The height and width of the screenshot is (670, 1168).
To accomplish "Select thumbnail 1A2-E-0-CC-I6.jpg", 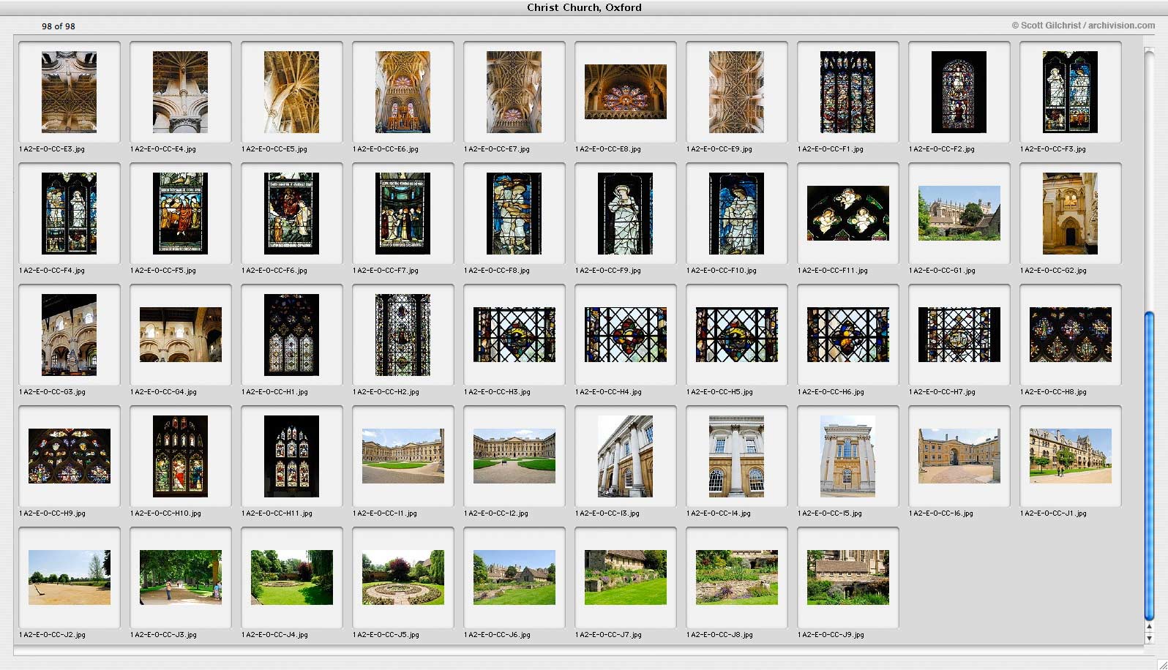I will click(x=959, y=456).
